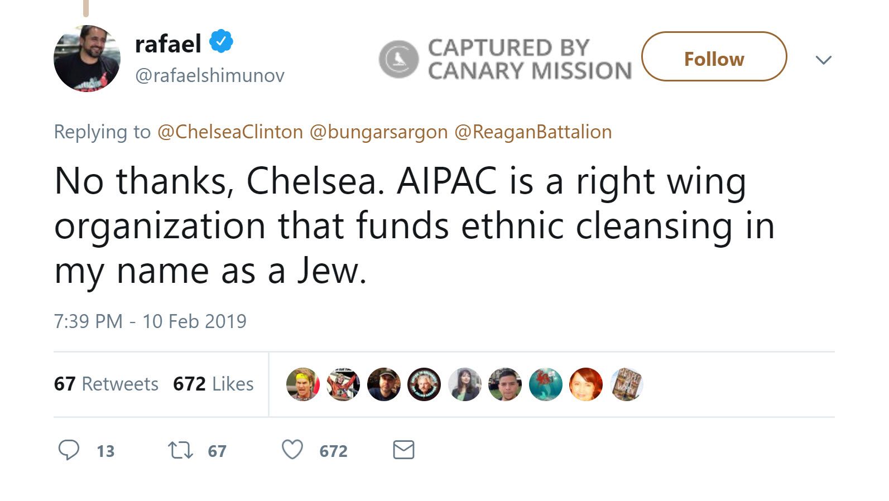
Task: View the 67 Retweets list
Action: 106,384
